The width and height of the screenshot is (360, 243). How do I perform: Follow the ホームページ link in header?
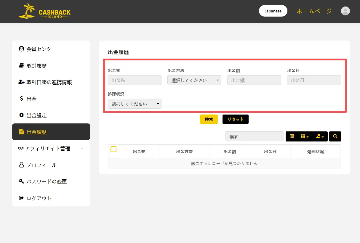[x=314, y=11]
